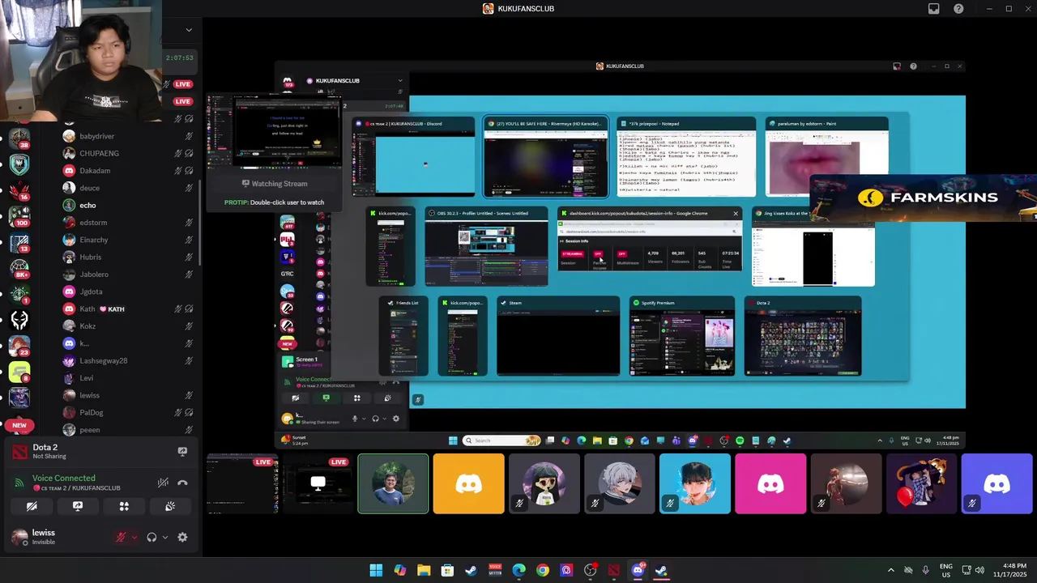
Task: Click Einarchy in the participant list
Action: pyautogui.click(x=94, y=240)
